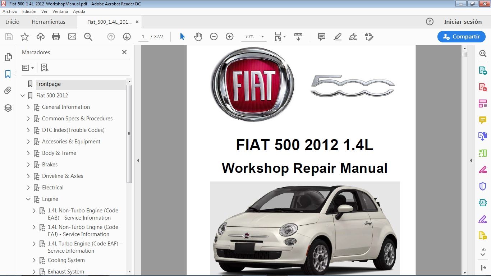Save the file with the floppy disk icon
The width and height of the screenshot is (491, 276).
(9, 37)
